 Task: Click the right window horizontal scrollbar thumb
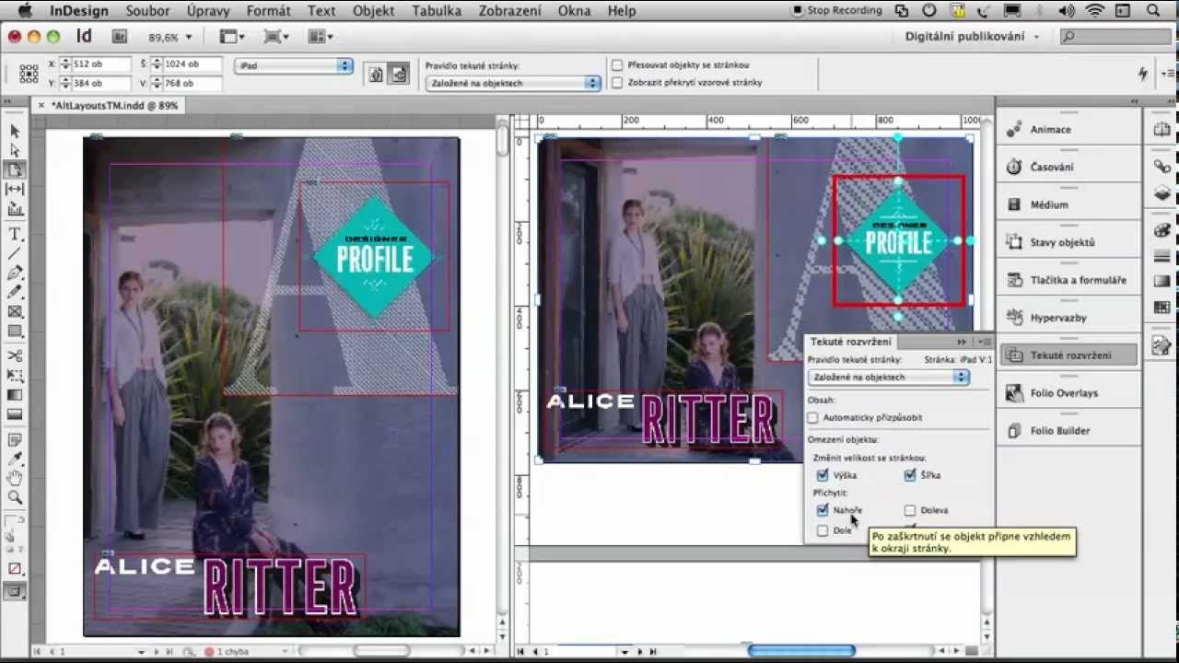tap(801, 651)
